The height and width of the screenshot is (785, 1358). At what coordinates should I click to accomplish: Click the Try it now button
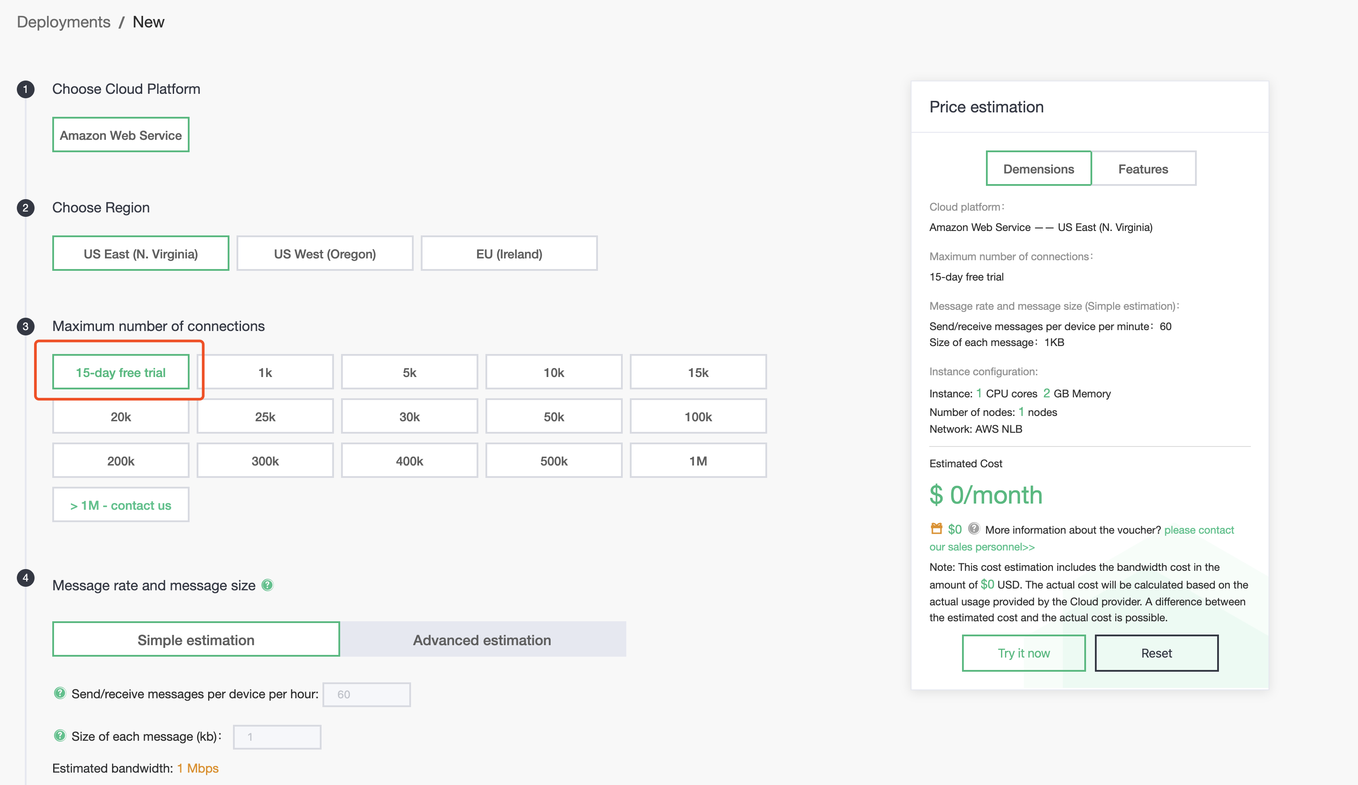[1023, 652]
